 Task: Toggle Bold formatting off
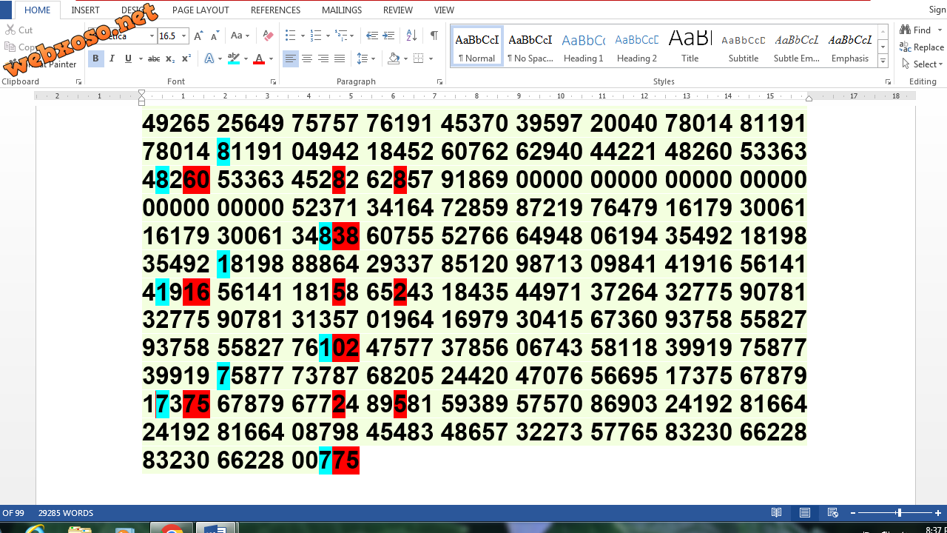pyautogui.click(x=95, y=58)
